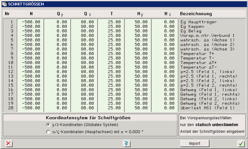Image resolution: width=248 pixels, height=149 pixels.
Task: Click the red X cancel icon
Action: [8, 143]
